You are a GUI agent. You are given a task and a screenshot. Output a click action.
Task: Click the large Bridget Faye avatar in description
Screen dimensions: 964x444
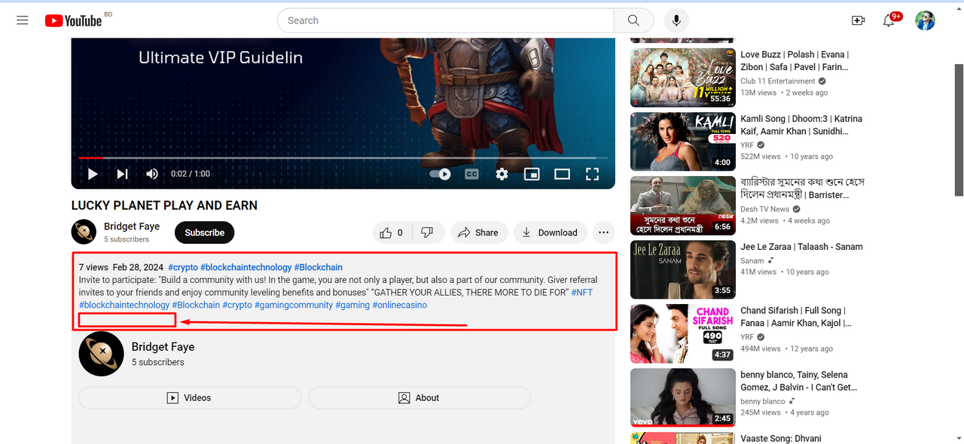[101, 354]
